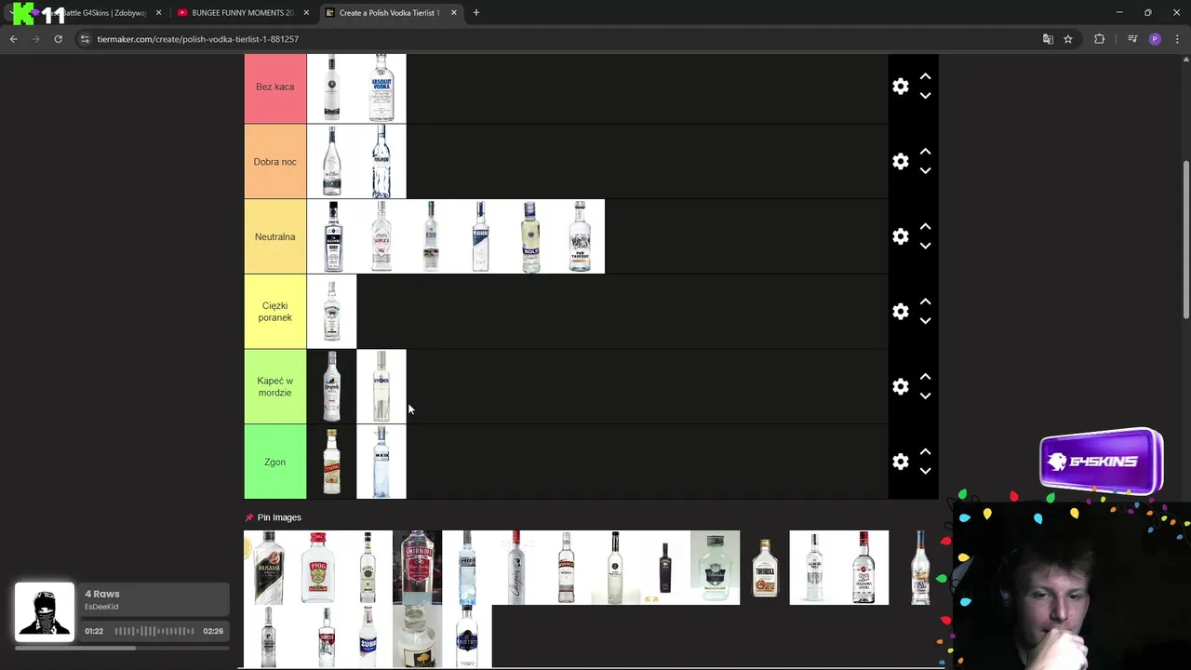Viewport: 1191px width, 670px height.
Task: Pick the Finlandia bottle in Dobra noc
Action: click(381, 162)
